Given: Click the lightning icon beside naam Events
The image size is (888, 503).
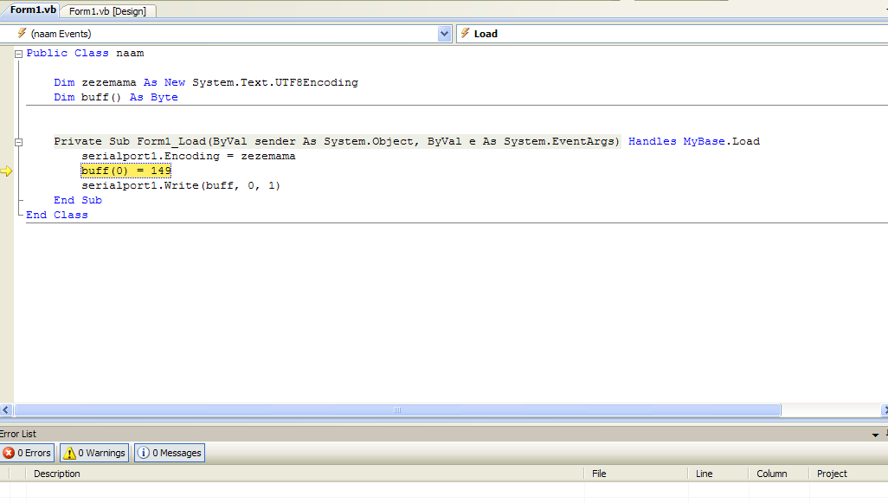Looking at the screenshot, I should click(22, 34).
